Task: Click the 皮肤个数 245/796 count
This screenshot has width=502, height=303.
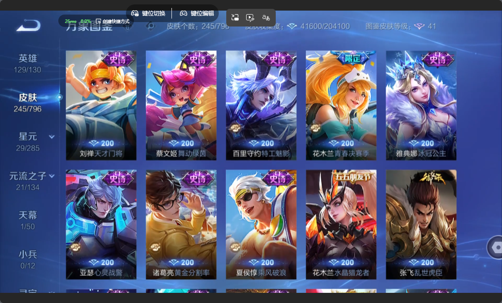Action: pos(198,26)
